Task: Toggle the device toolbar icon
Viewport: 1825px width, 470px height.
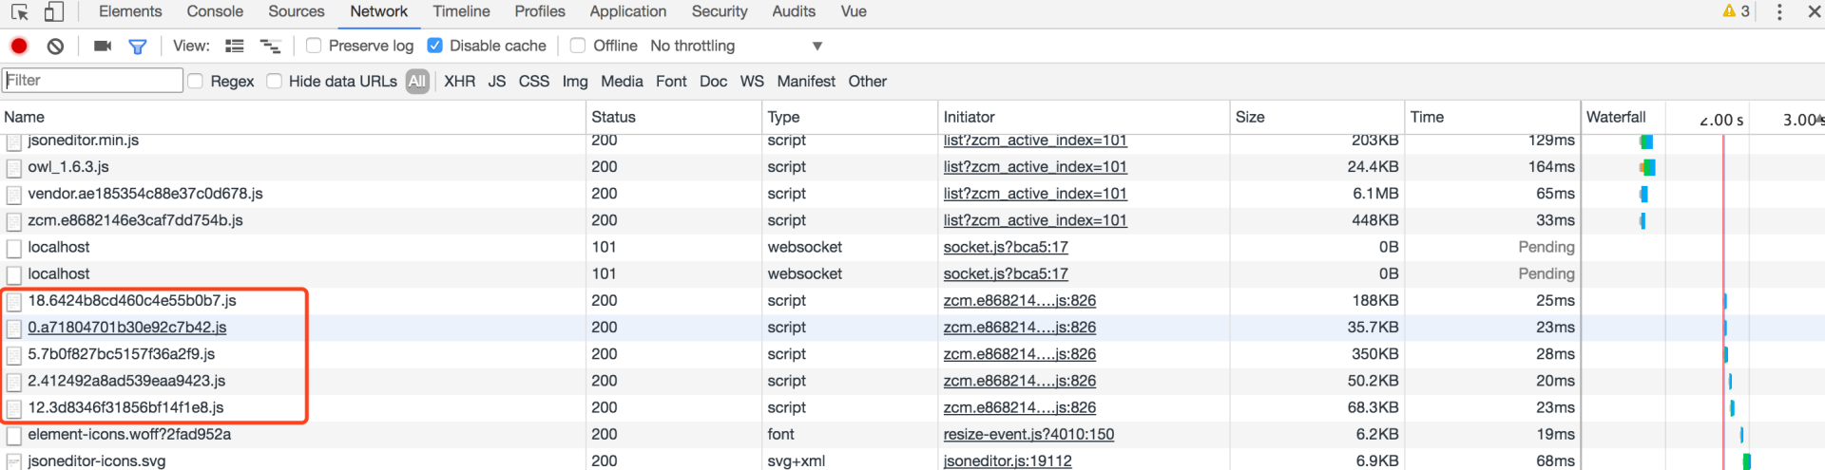Action: (x=54, y=12)
